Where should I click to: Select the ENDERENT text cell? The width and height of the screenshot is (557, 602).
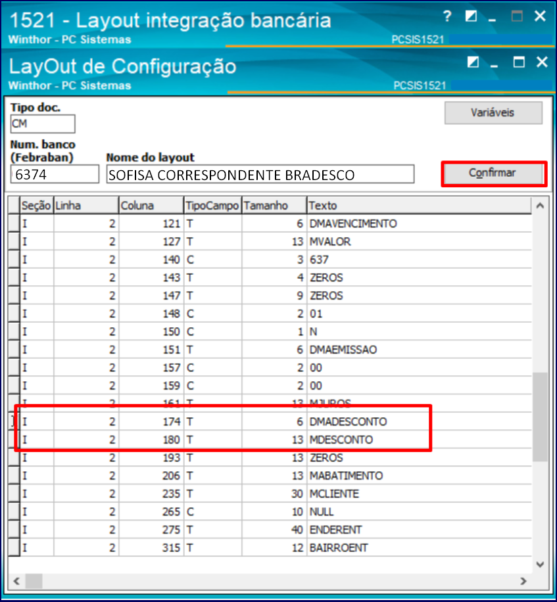(420, 530)
